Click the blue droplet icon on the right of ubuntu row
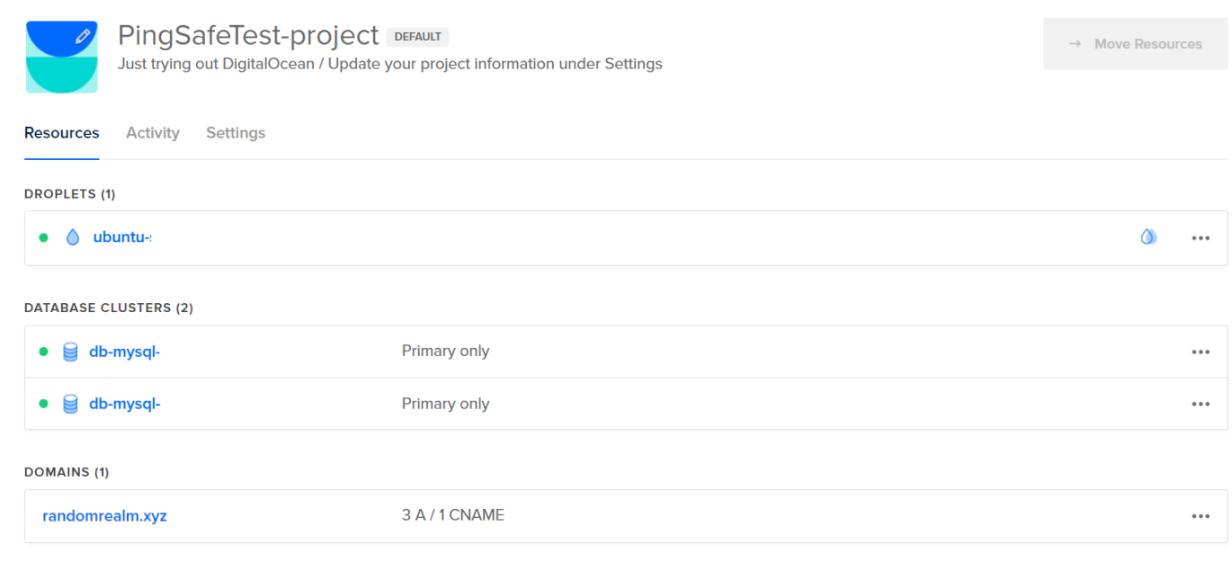The image size is (1232, 580). 1148,236
